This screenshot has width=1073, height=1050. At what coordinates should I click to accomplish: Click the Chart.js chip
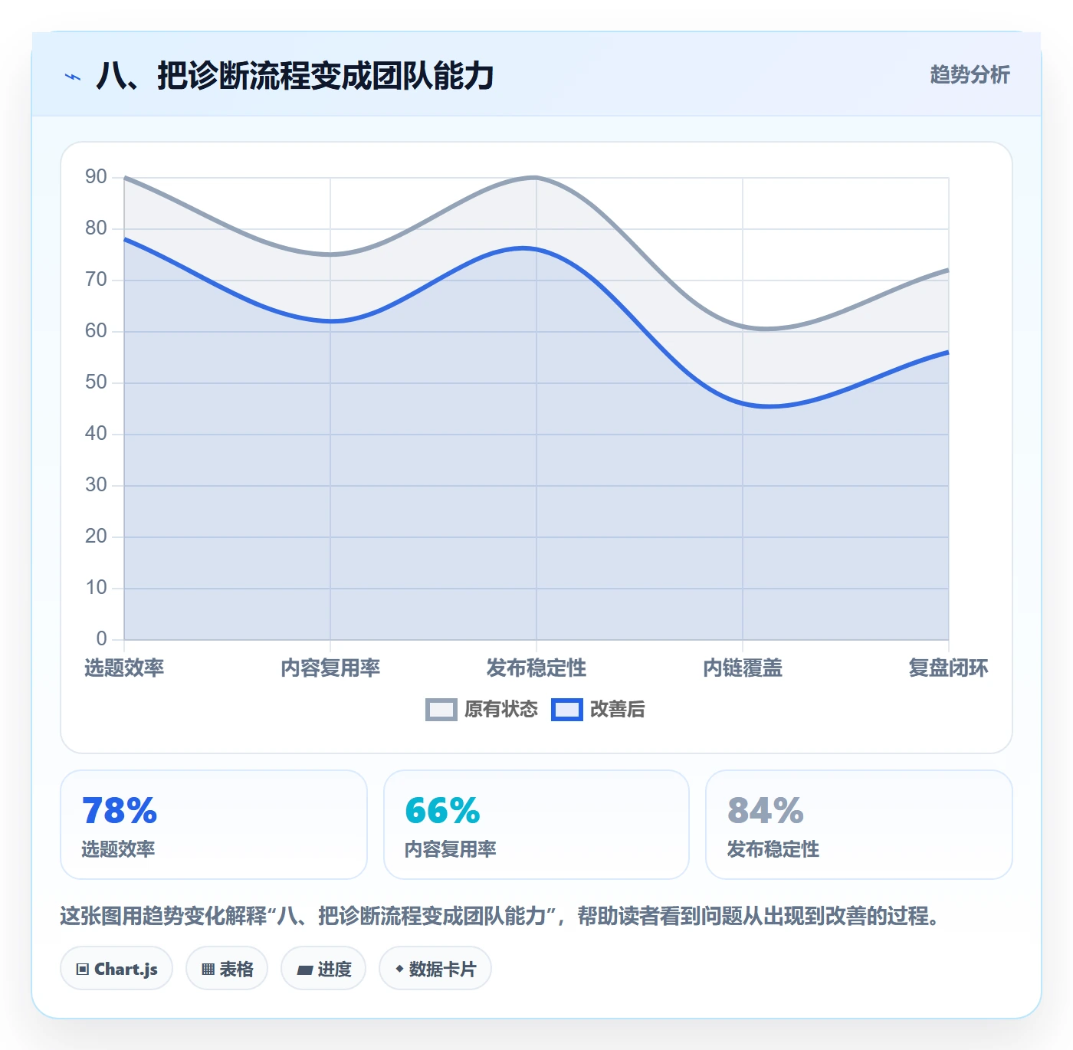pos(116,969)
